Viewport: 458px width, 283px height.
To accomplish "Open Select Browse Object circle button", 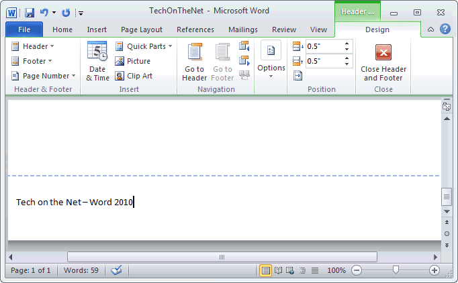I will [447, 233].
